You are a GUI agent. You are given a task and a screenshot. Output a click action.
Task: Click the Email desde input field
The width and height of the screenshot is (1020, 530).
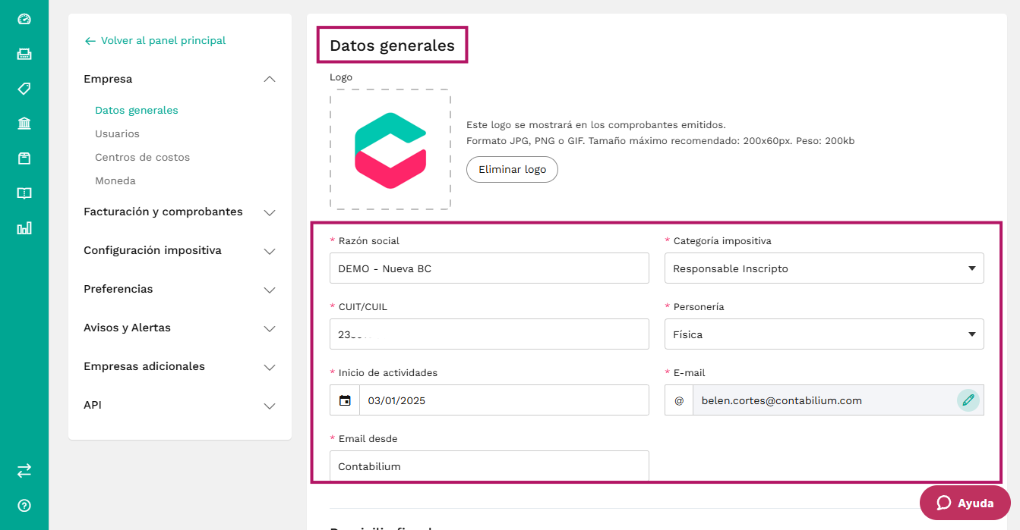point(489,466)
